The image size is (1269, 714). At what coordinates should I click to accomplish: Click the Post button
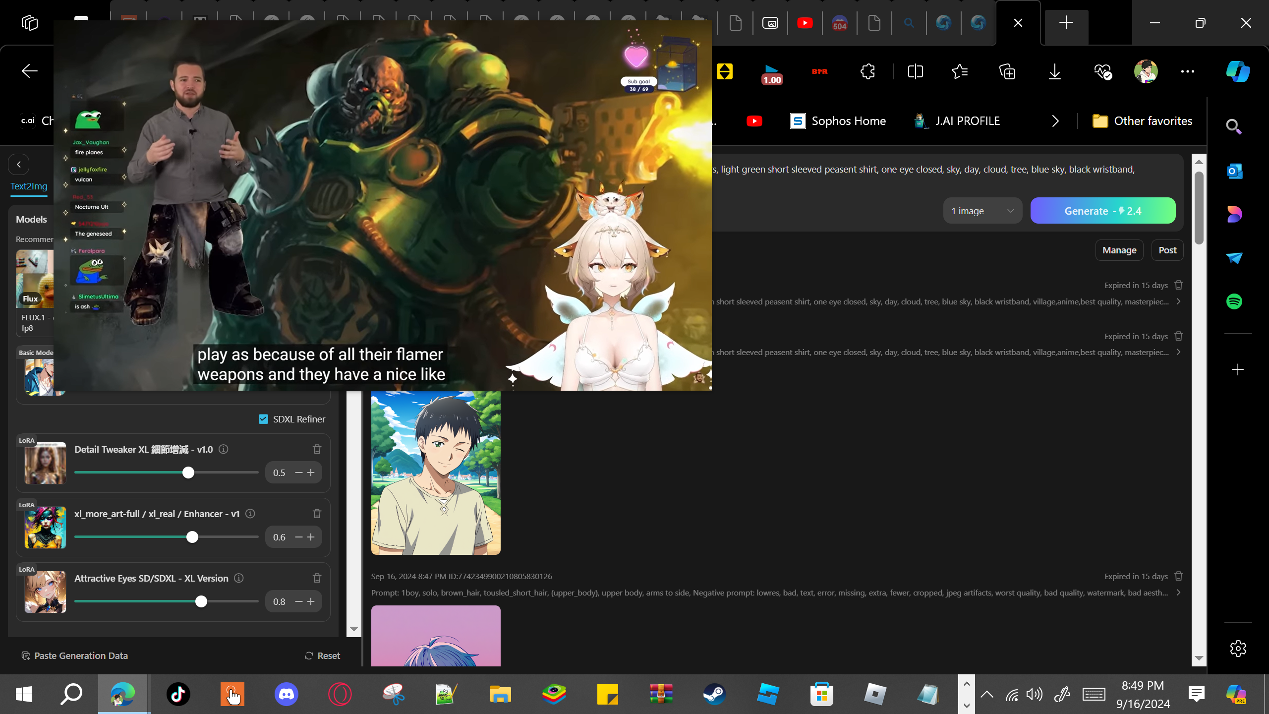pyautogui.click(x=1167, y=250)
